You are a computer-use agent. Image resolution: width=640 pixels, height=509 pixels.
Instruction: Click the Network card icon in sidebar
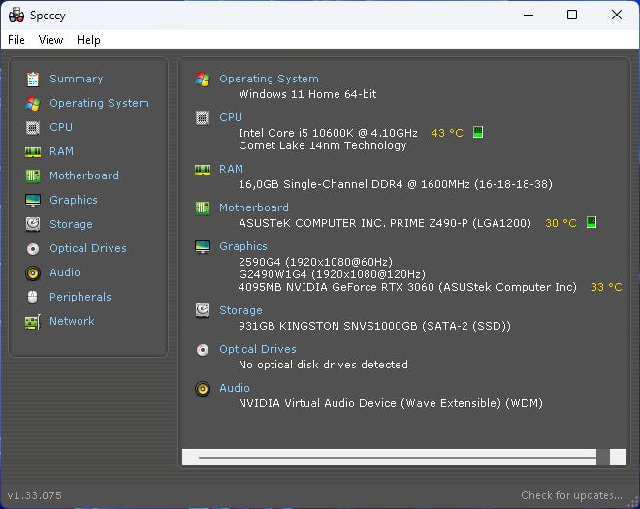click(x=33, y=322)
